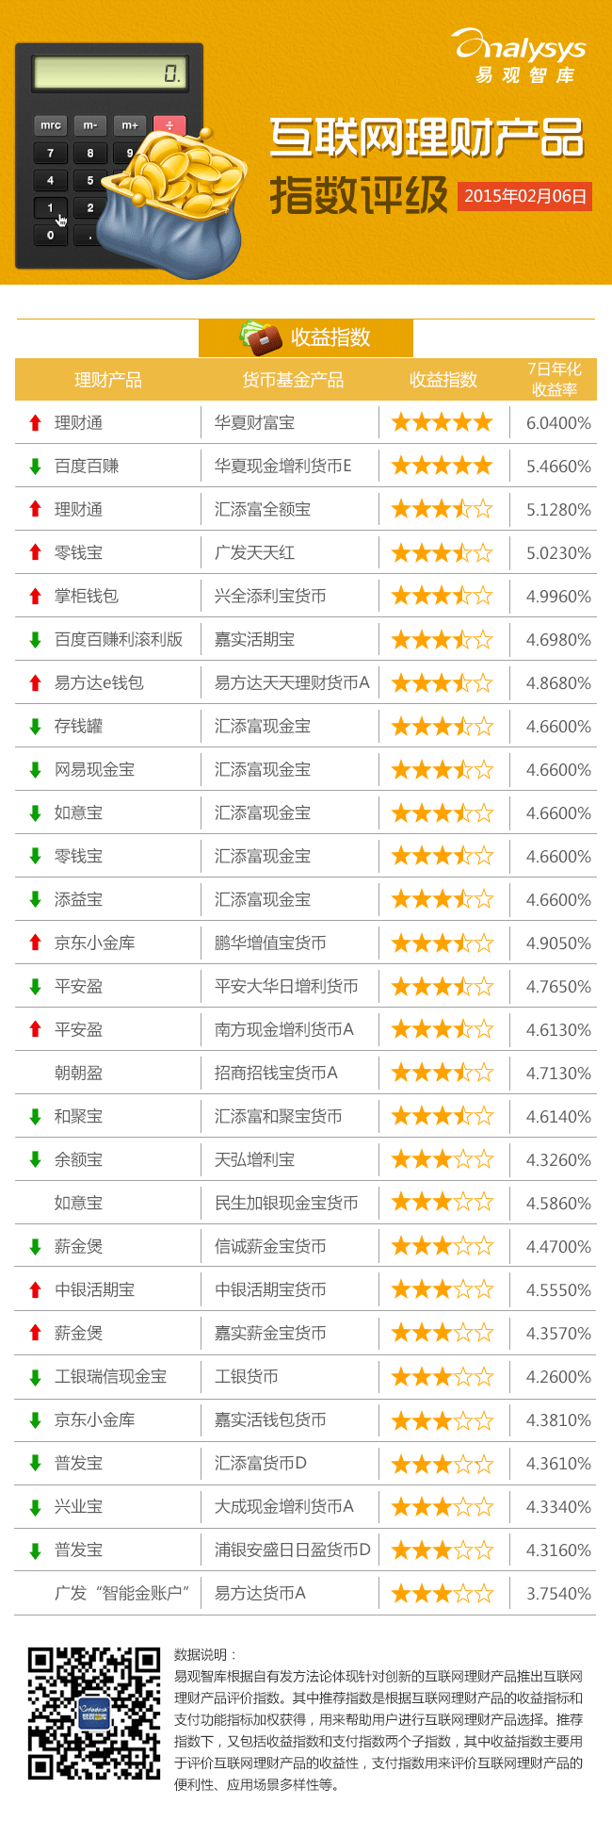The height and width of the screenshot is (1837, 612).
Task: Click the 天弘增利宝 fund name
Action: coord(254,1160)
